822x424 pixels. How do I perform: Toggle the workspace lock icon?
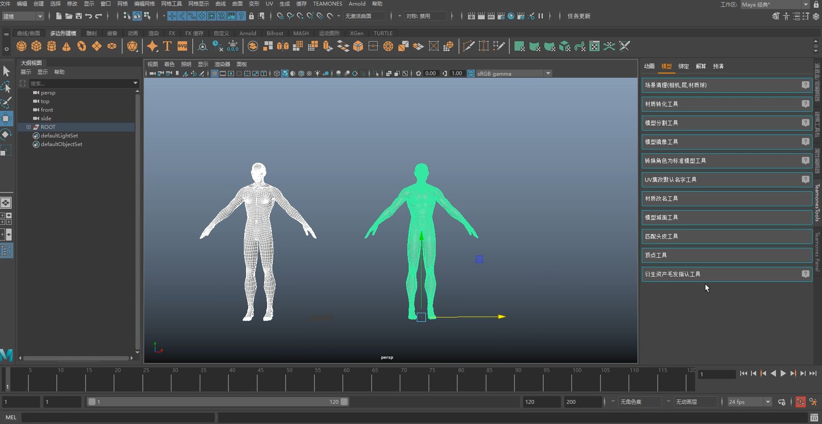[816, 4]
